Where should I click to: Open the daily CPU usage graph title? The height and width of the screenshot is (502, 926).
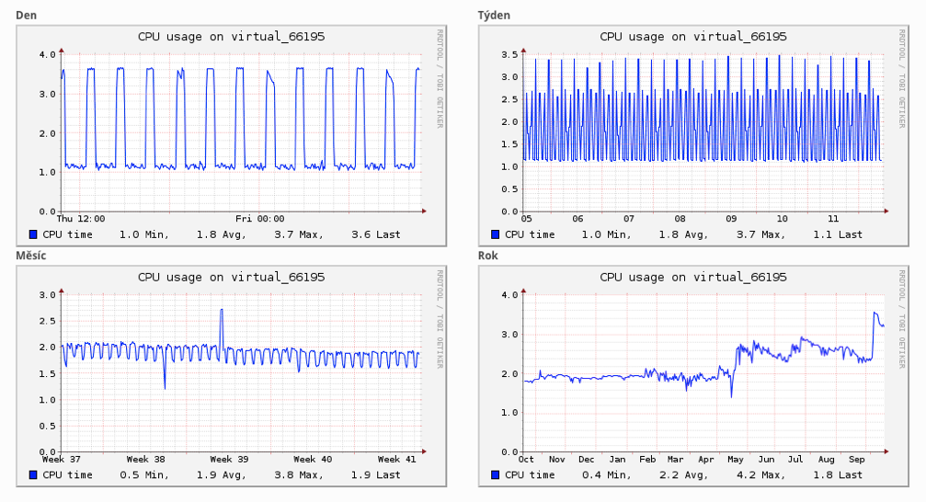click(x=231, y=37)
